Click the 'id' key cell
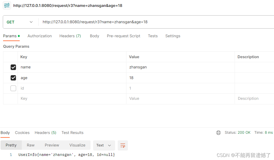274x160 pixels. pyautogui.click(x=72, y=88)
